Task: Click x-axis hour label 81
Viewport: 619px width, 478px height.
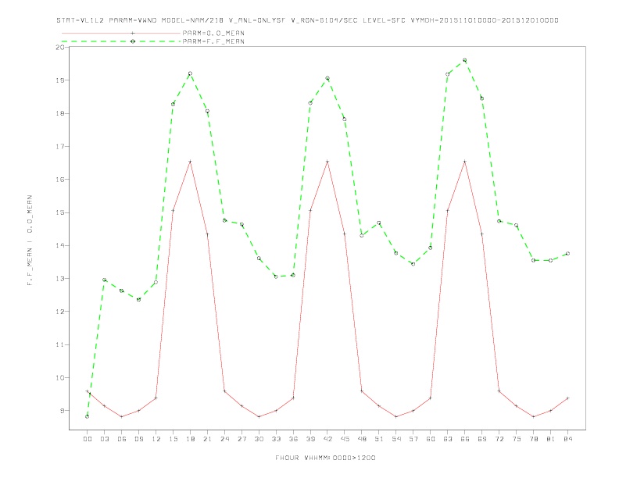Action: tap(551, 439)
